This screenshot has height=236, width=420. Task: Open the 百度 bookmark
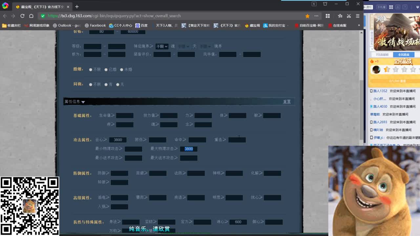pos(141,25)
